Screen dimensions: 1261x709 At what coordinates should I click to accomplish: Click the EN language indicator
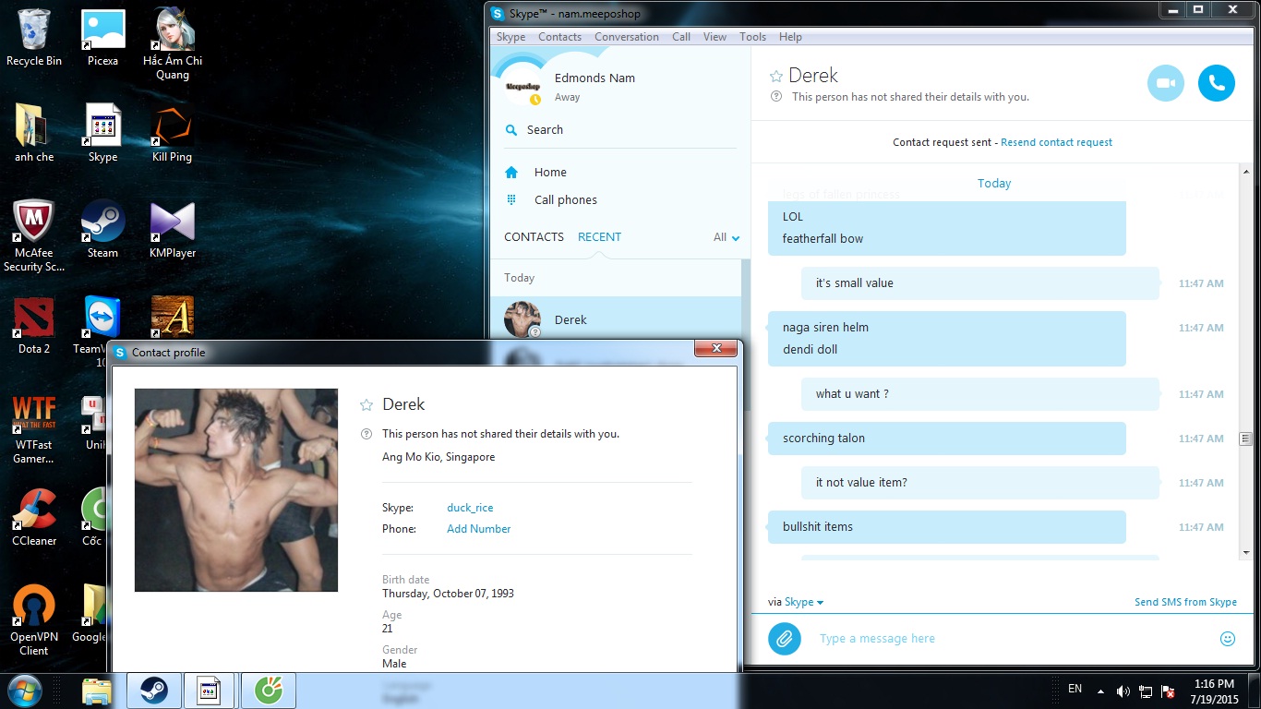pos(1075,689)
